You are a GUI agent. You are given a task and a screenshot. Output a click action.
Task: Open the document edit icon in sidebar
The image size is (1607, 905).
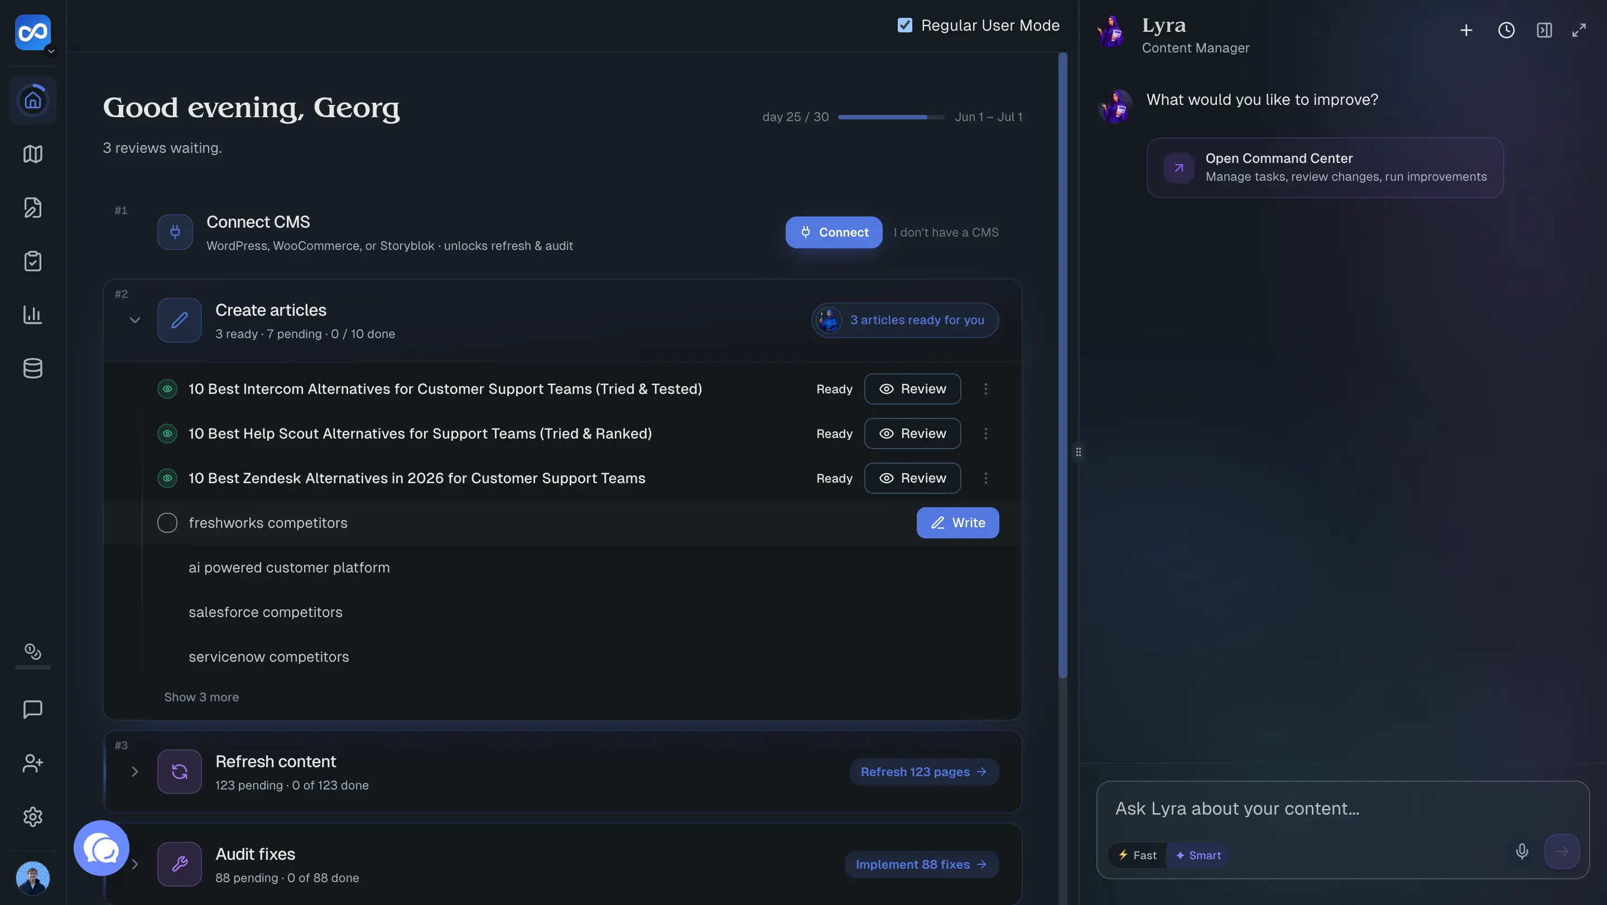[33, 208]
